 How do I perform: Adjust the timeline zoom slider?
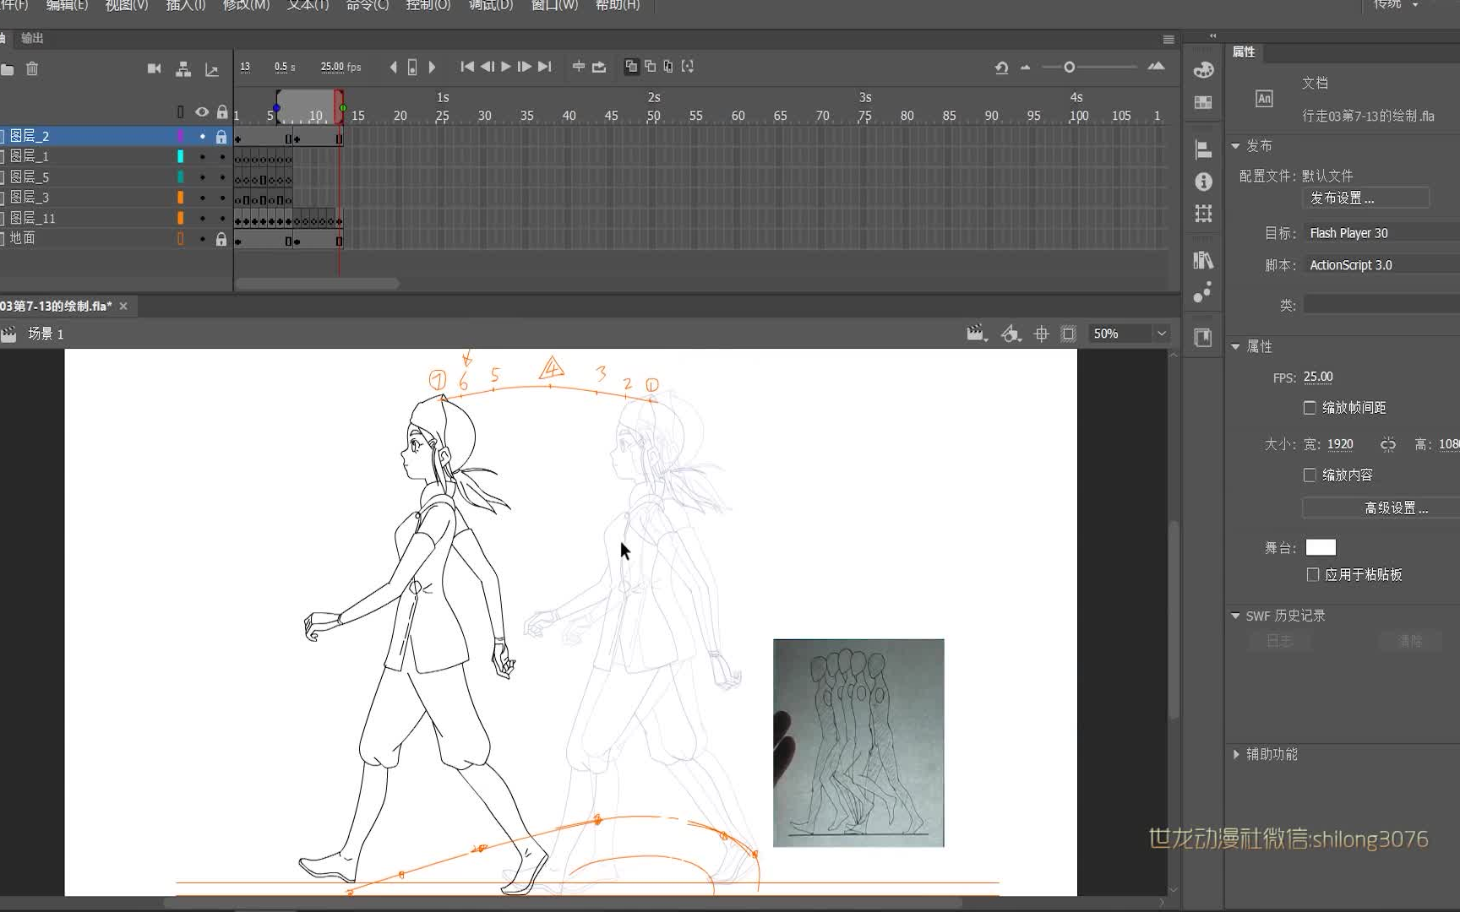pos(1069,67)
